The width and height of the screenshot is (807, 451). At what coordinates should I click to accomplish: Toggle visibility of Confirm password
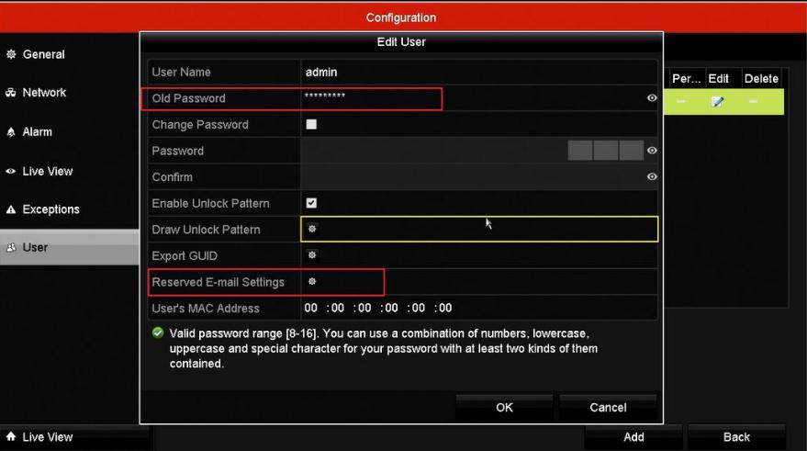[x=652, y=176]
